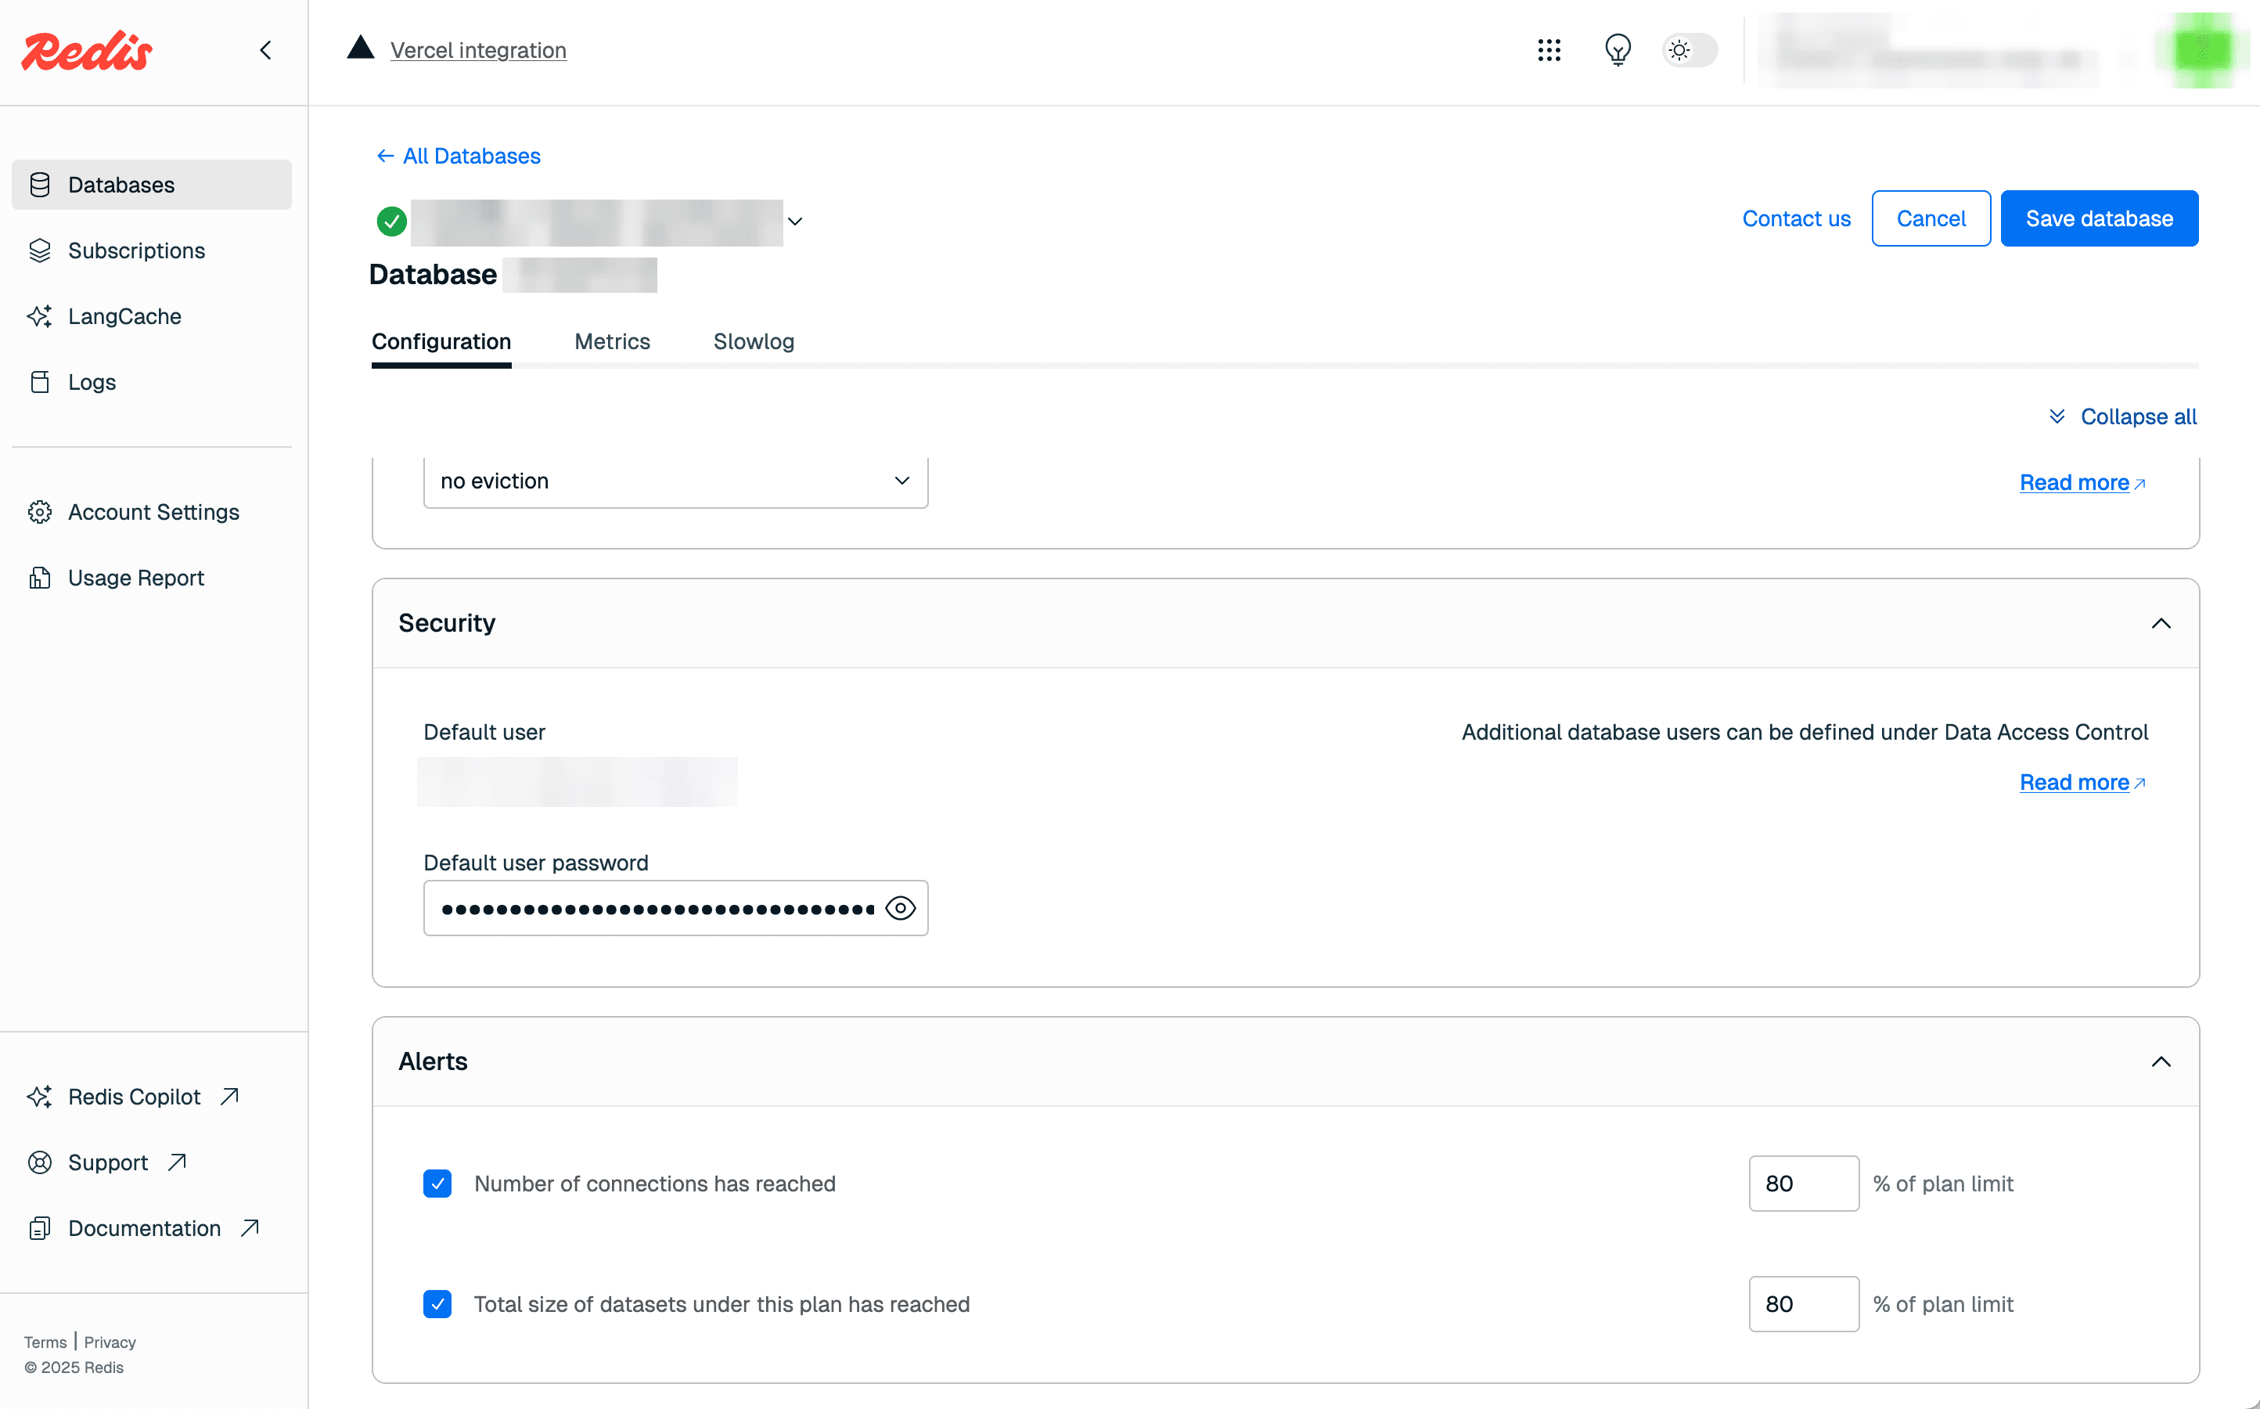Go back to All Databases
The width and height of the screenshot is (2260, 1409).
point(458,156)
